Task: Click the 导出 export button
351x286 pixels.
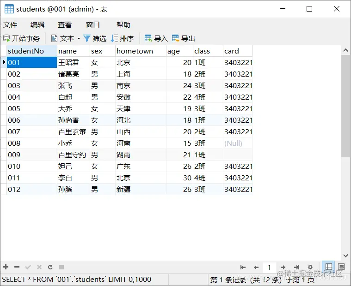Action: [183, 38]
